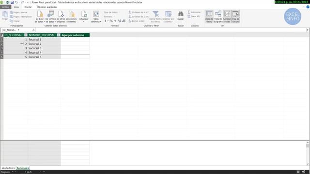Select row header 3
The width and height of the screenshot is (310, 174).
click(2, 48)
